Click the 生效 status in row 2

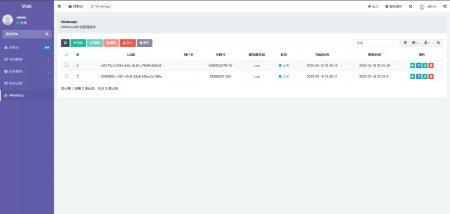pos(284,66)
